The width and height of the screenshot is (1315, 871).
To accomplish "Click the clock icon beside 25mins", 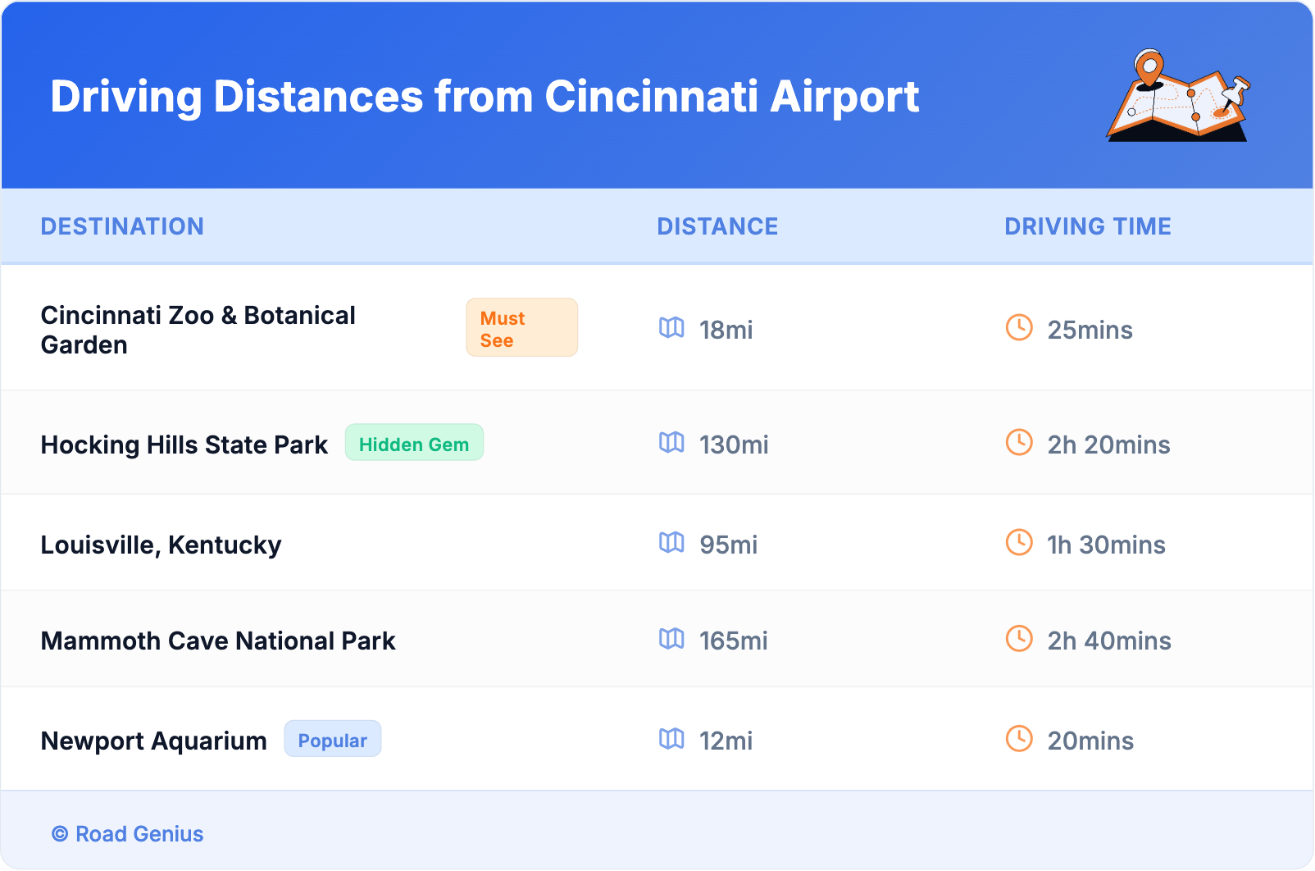I will tap(1019, 328).
